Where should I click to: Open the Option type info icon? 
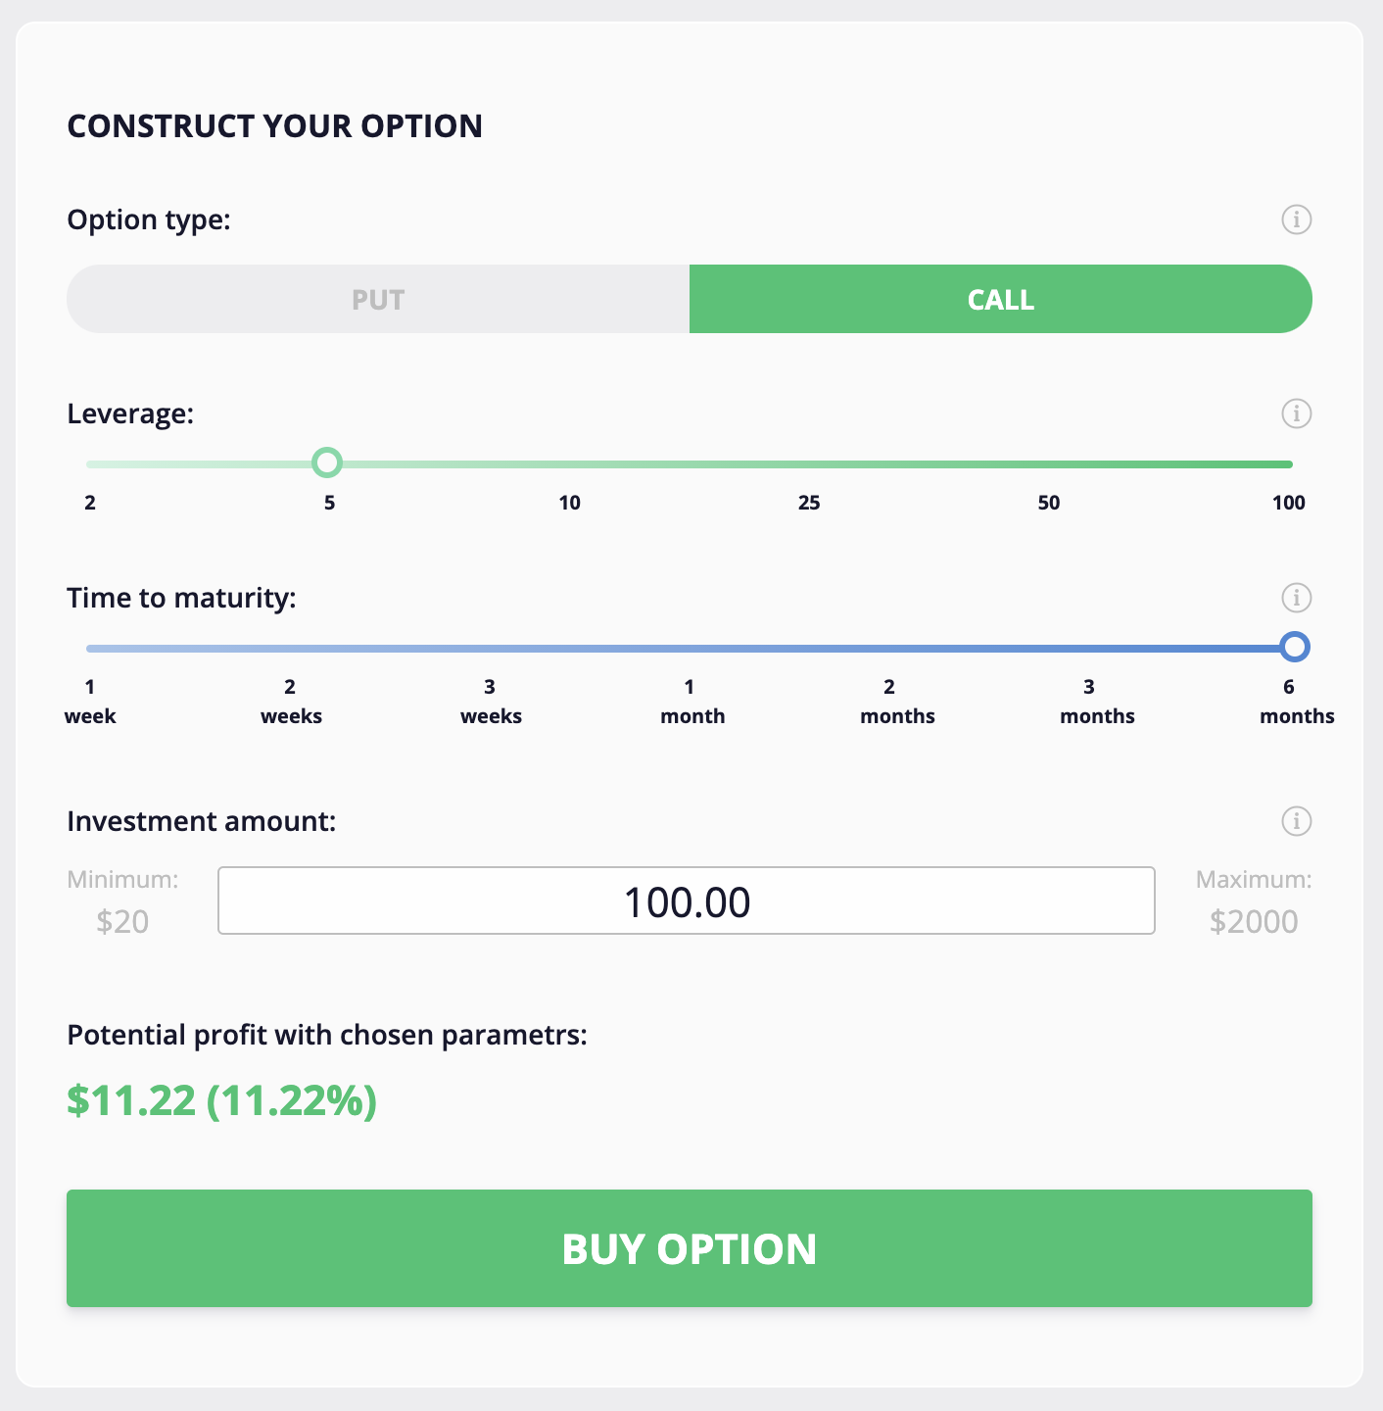pyautogui.click(x=1296, y=219)
